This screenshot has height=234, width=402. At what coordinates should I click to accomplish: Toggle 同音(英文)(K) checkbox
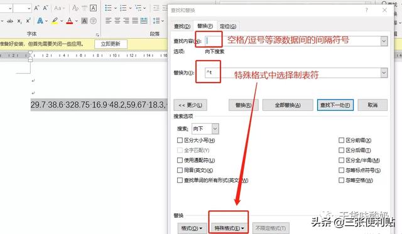pyautogui.click(x=180, y=170)
